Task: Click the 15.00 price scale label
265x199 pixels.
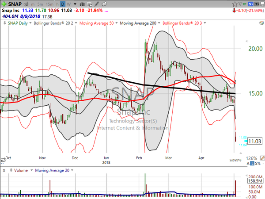Action: point(255,93)
